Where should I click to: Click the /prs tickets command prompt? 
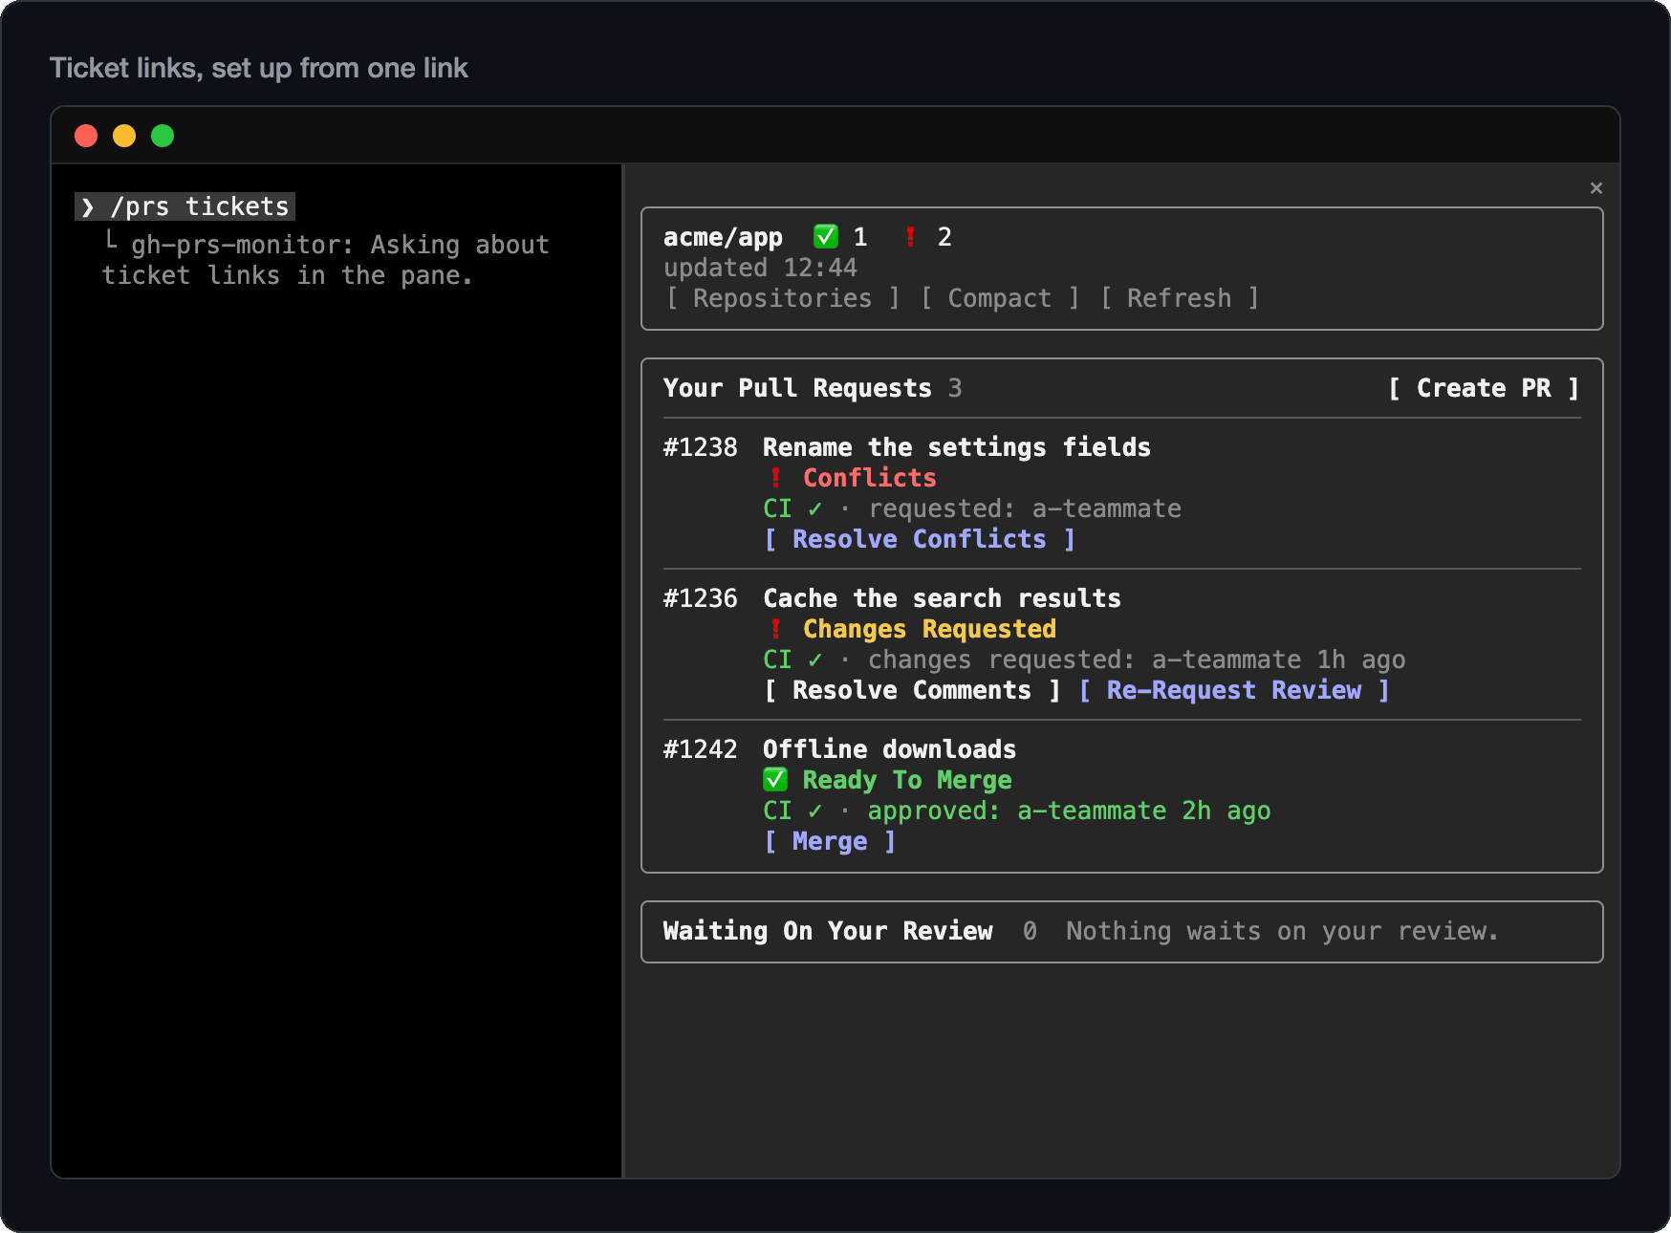coord(185,206)
